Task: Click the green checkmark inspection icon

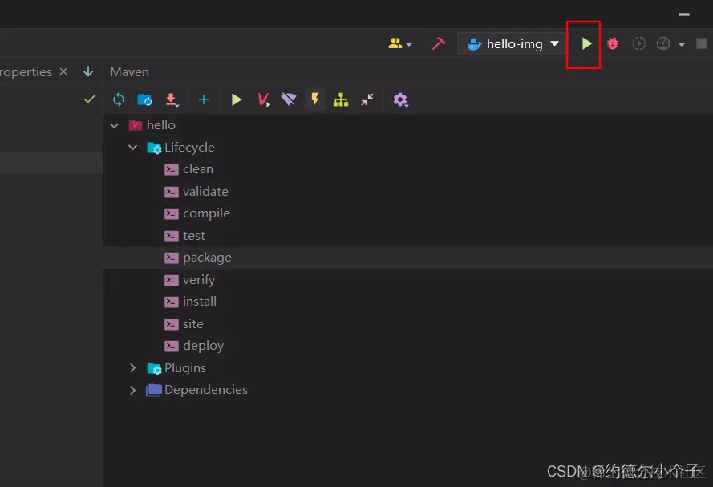Action: tap(90, 99)
